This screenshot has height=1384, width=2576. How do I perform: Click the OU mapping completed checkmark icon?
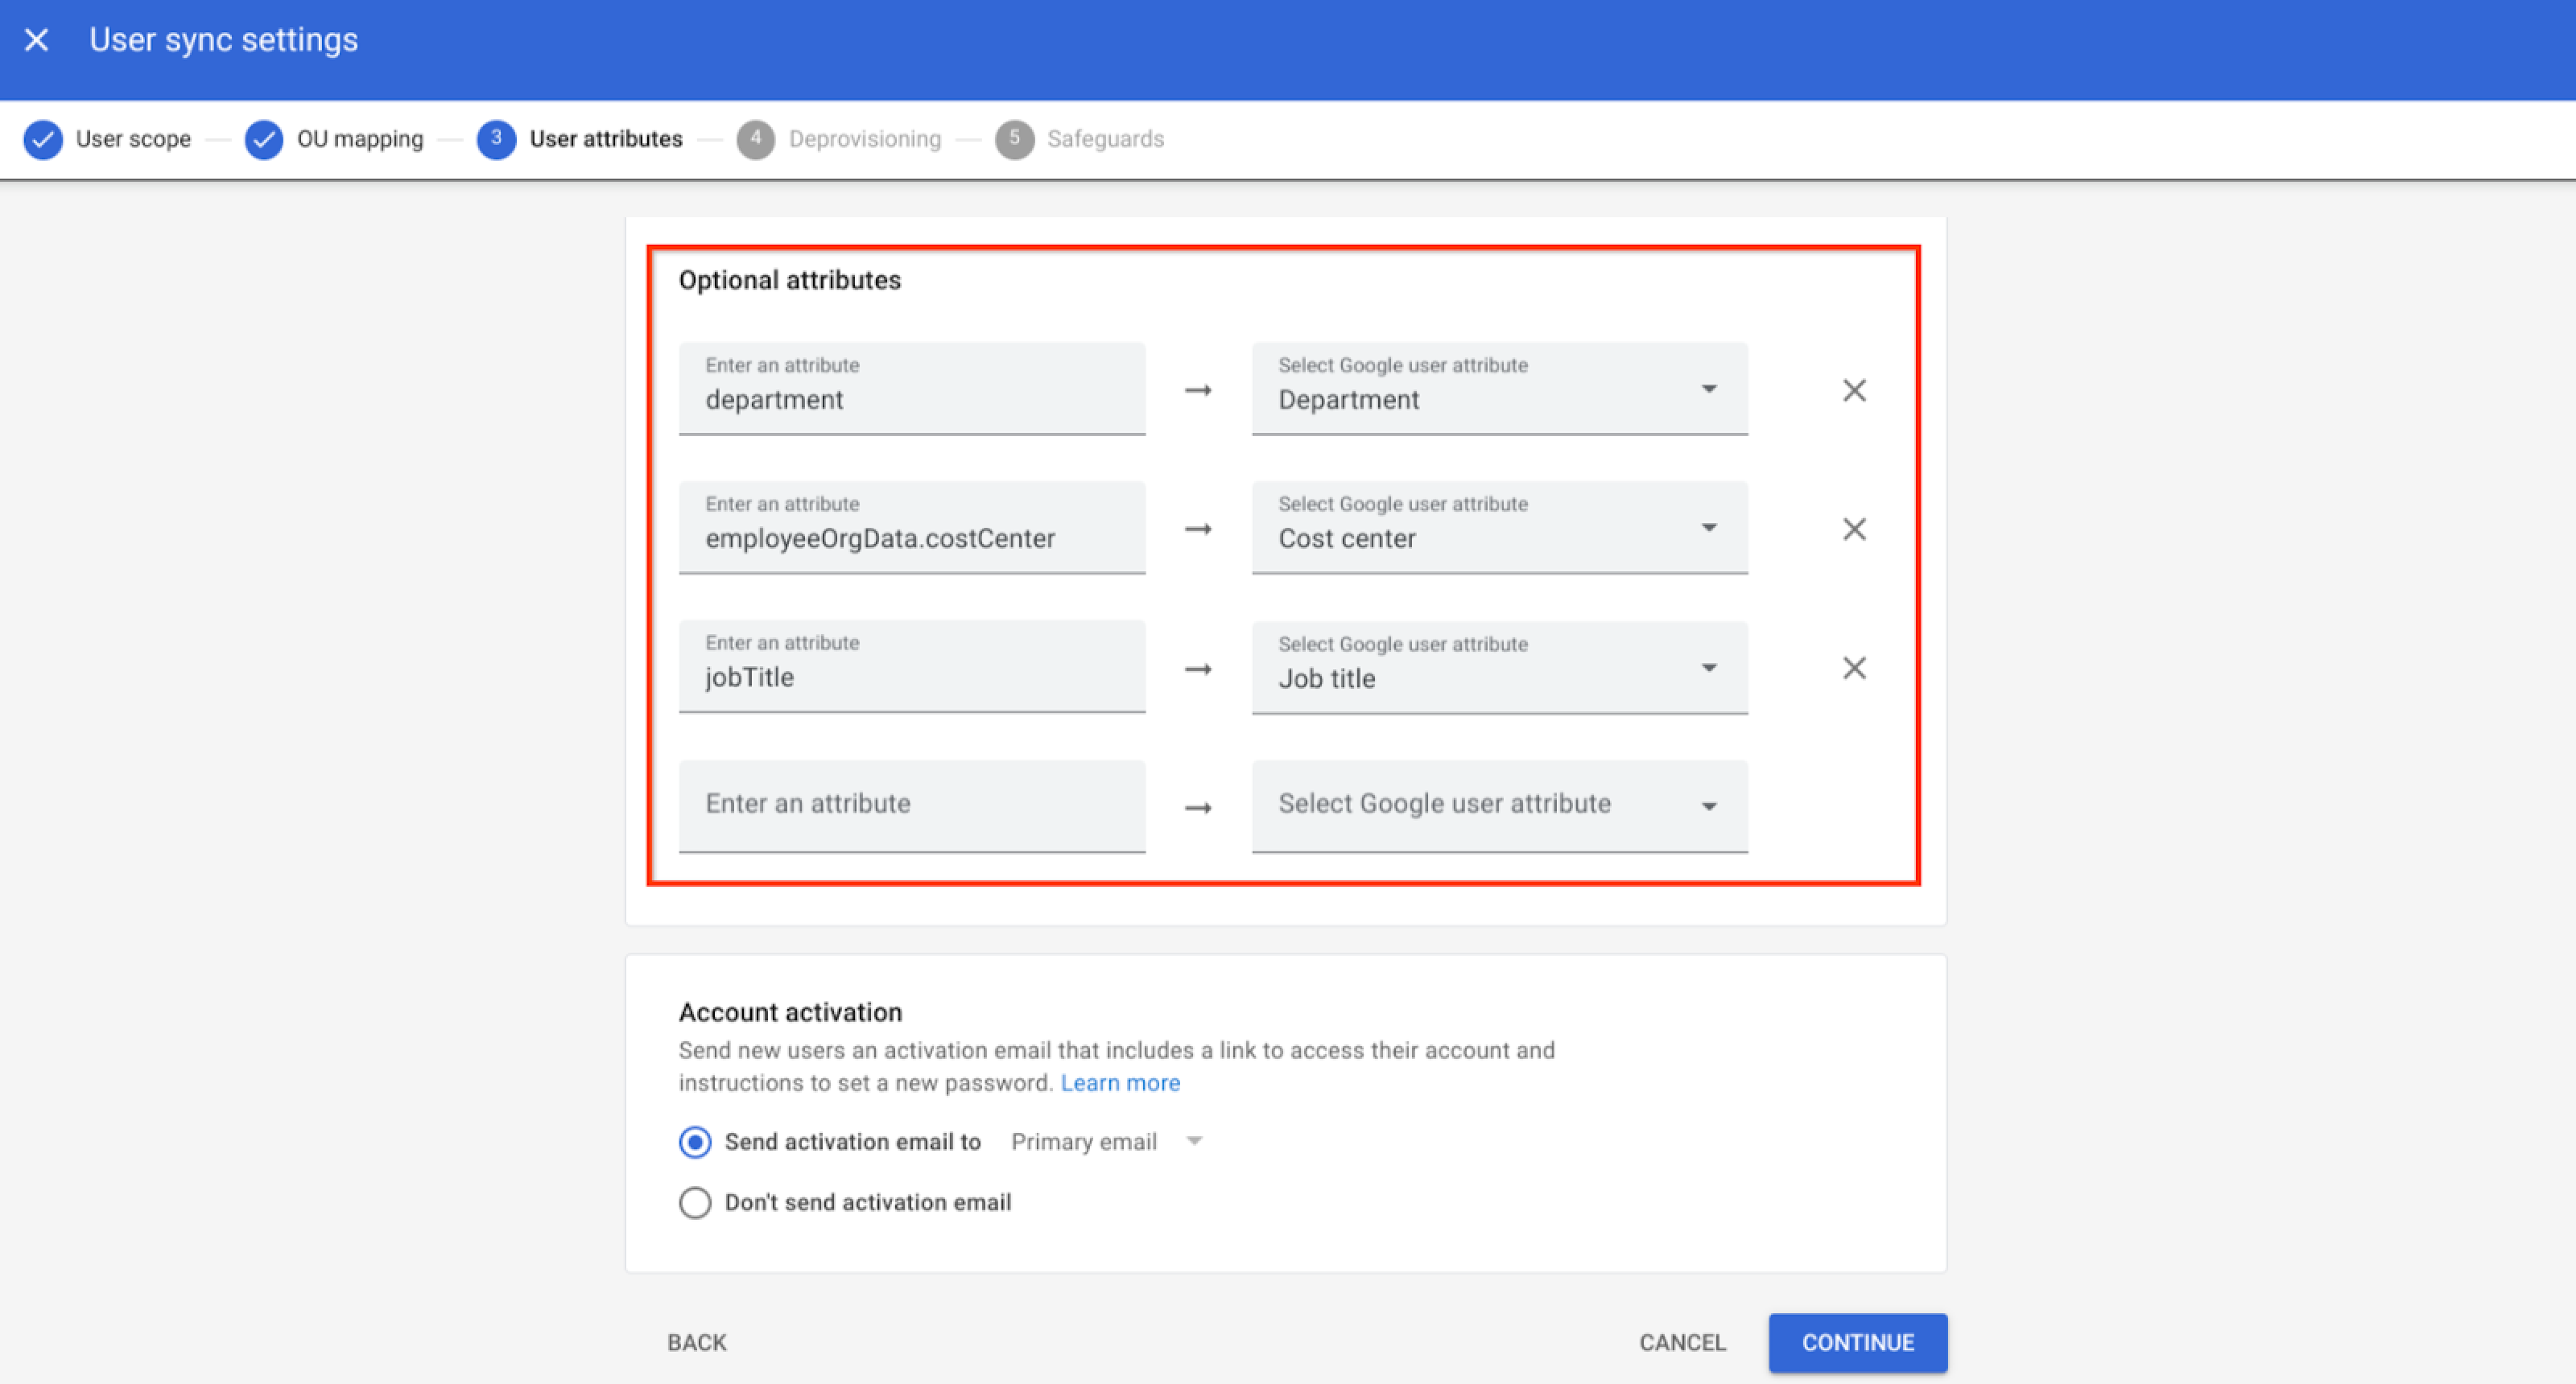click(x=264, y=139)
